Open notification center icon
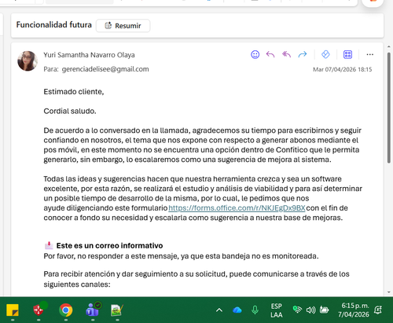Viewport: 393px width, 323px height. 378,310
